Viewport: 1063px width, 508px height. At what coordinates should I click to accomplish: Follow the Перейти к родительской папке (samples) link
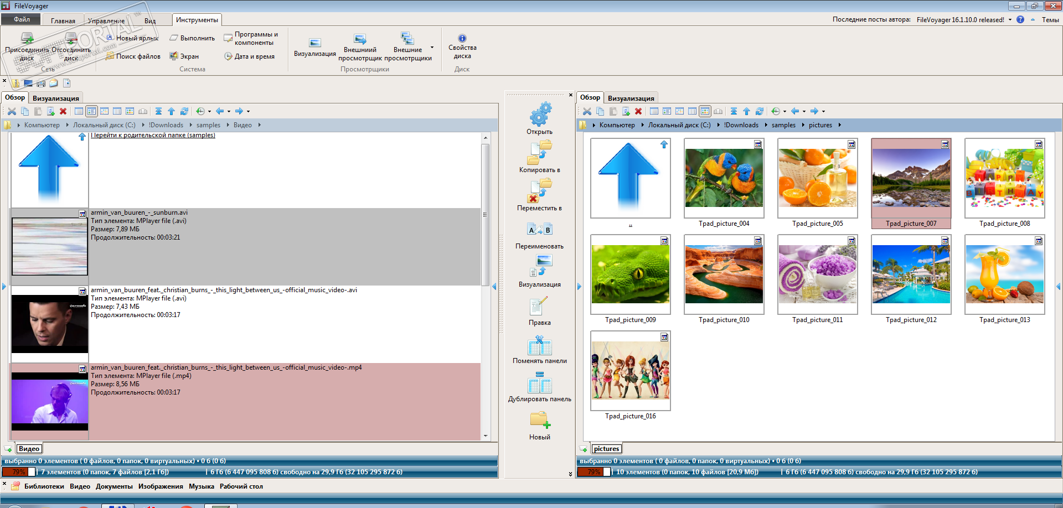[153, 135]
